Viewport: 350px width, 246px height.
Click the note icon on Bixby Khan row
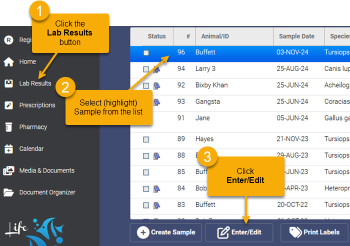(x=156, y=85)
